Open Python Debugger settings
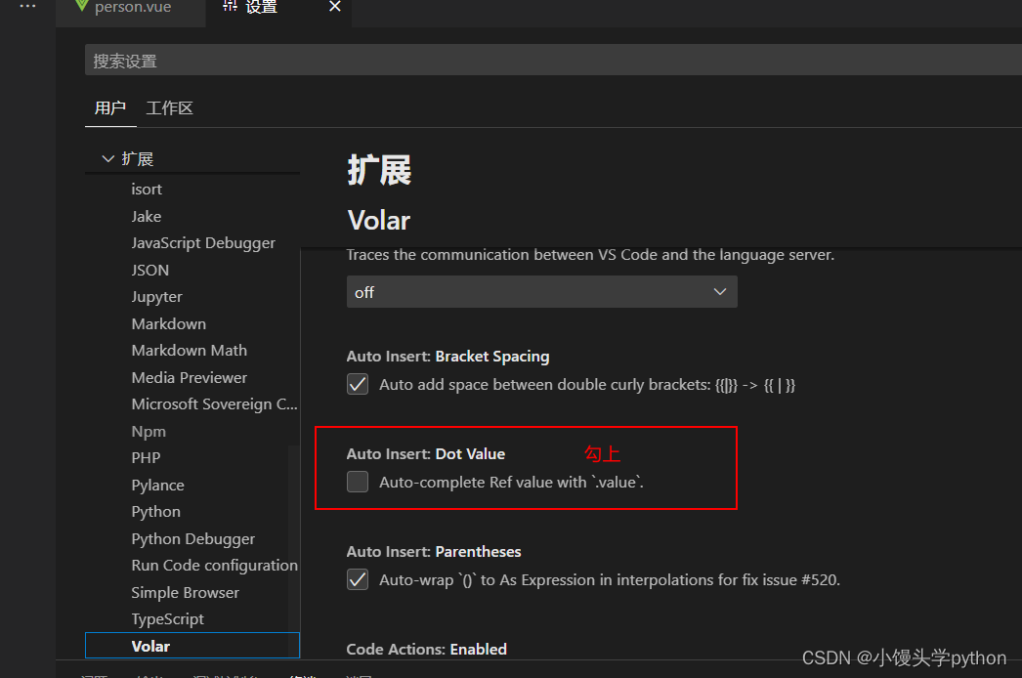The height and width of the screenshot is (678, 1022). tap(192, 539)
